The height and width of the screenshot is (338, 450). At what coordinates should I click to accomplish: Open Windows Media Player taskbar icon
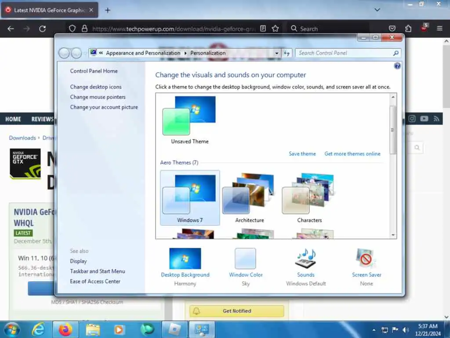[x=119, y=330]
